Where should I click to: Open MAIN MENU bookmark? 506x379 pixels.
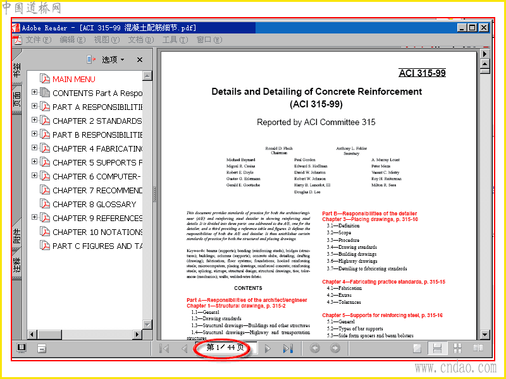pyautogui.click(x=74, y=80)
